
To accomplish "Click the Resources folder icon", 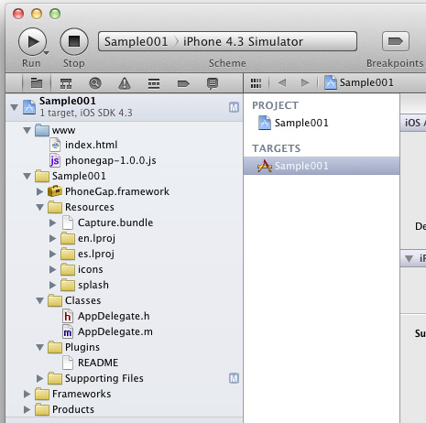I will click(55, 207).
